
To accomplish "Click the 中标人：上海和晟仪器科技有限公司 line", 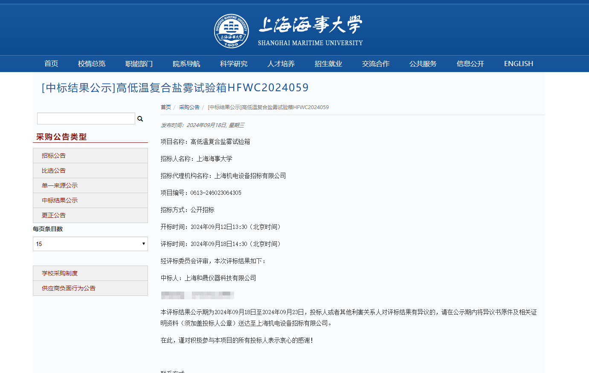I will click(x=209, y=278).
